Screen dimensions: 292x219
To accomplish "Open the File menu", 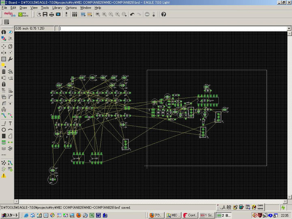I will point(4,8).
